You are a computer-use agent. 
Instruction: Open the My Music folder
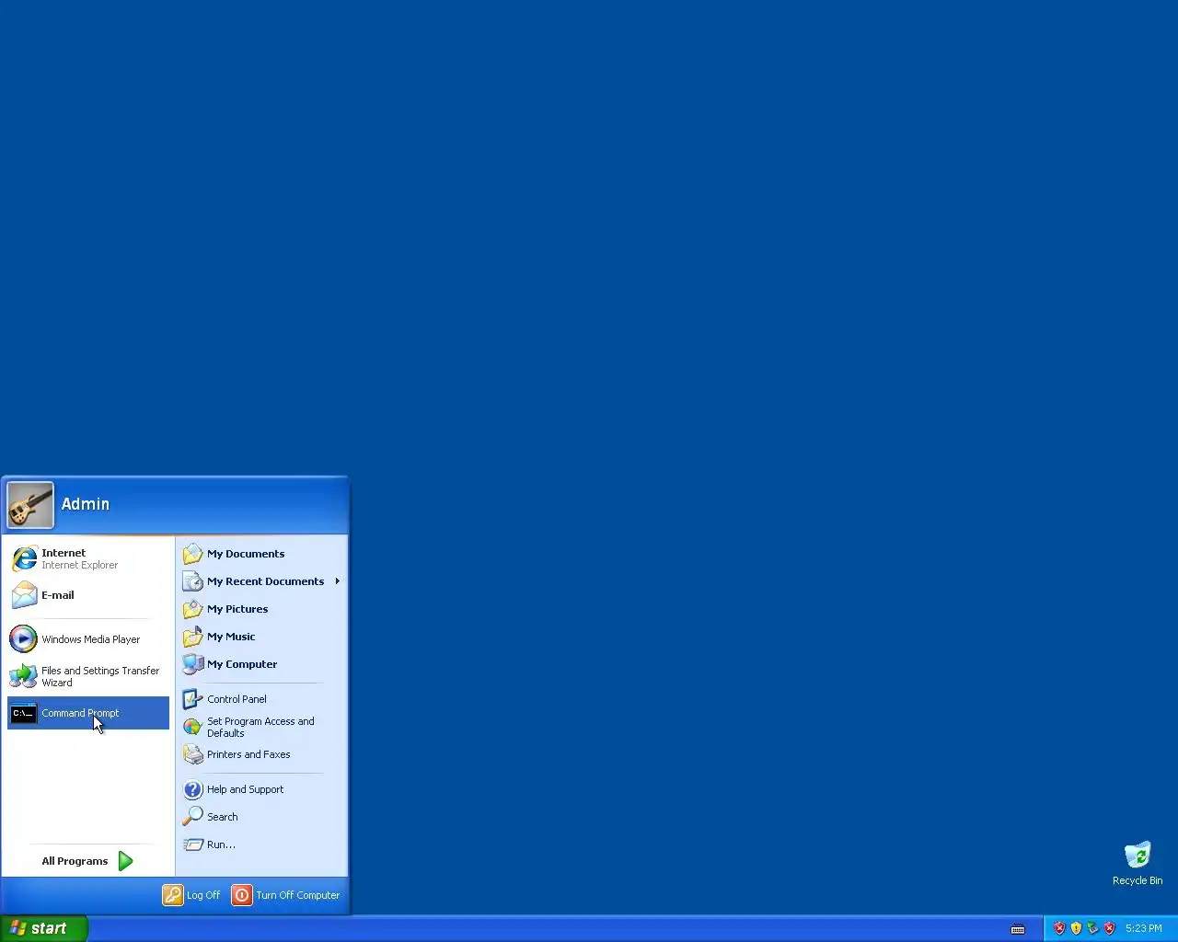click(x=262, y=637)
